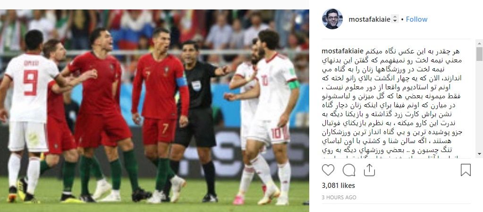Click the number 9 jersey player in photo
This screenshot has width=483, height=212.
tap(29, 117)
